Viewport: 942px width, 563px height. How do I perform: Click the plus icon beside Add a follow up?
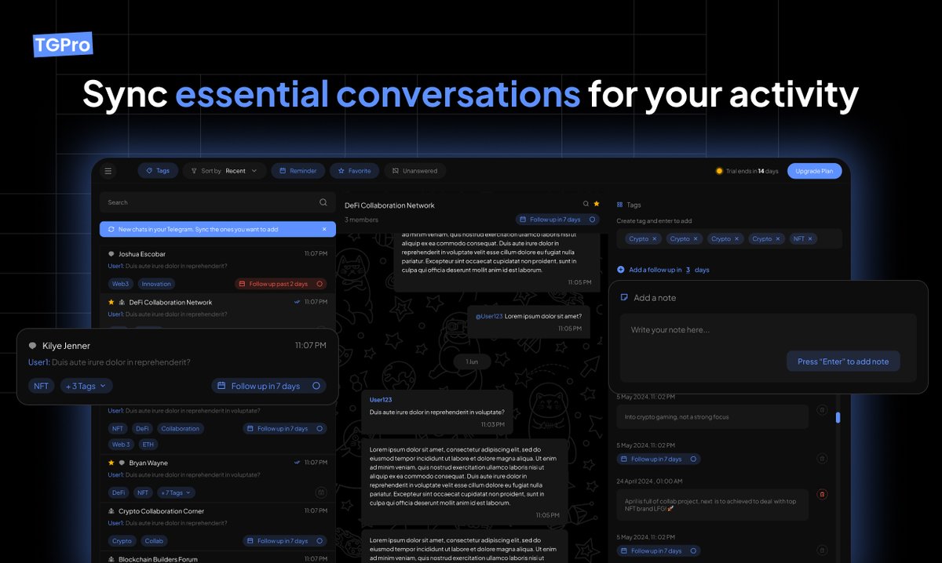pyautogui.click(x=621, y=269)
